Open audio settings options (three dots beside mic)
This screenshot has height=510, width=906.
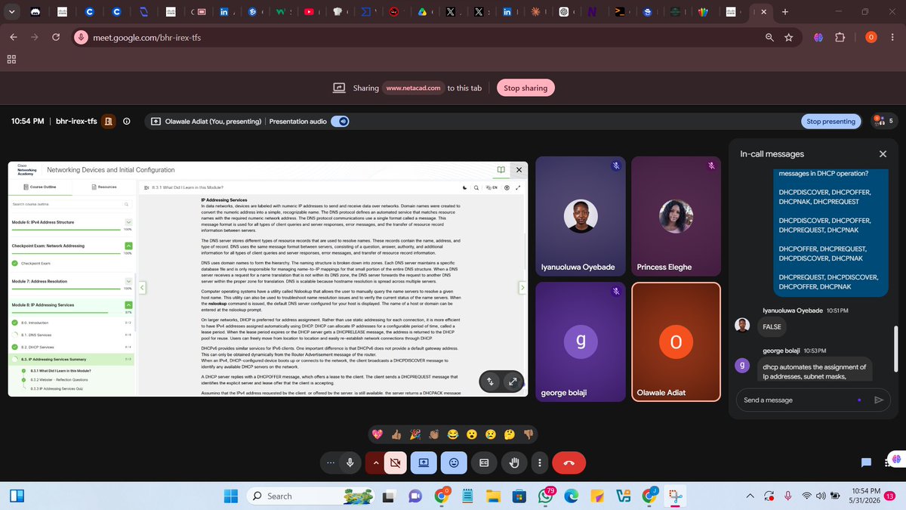coord(329,462)
